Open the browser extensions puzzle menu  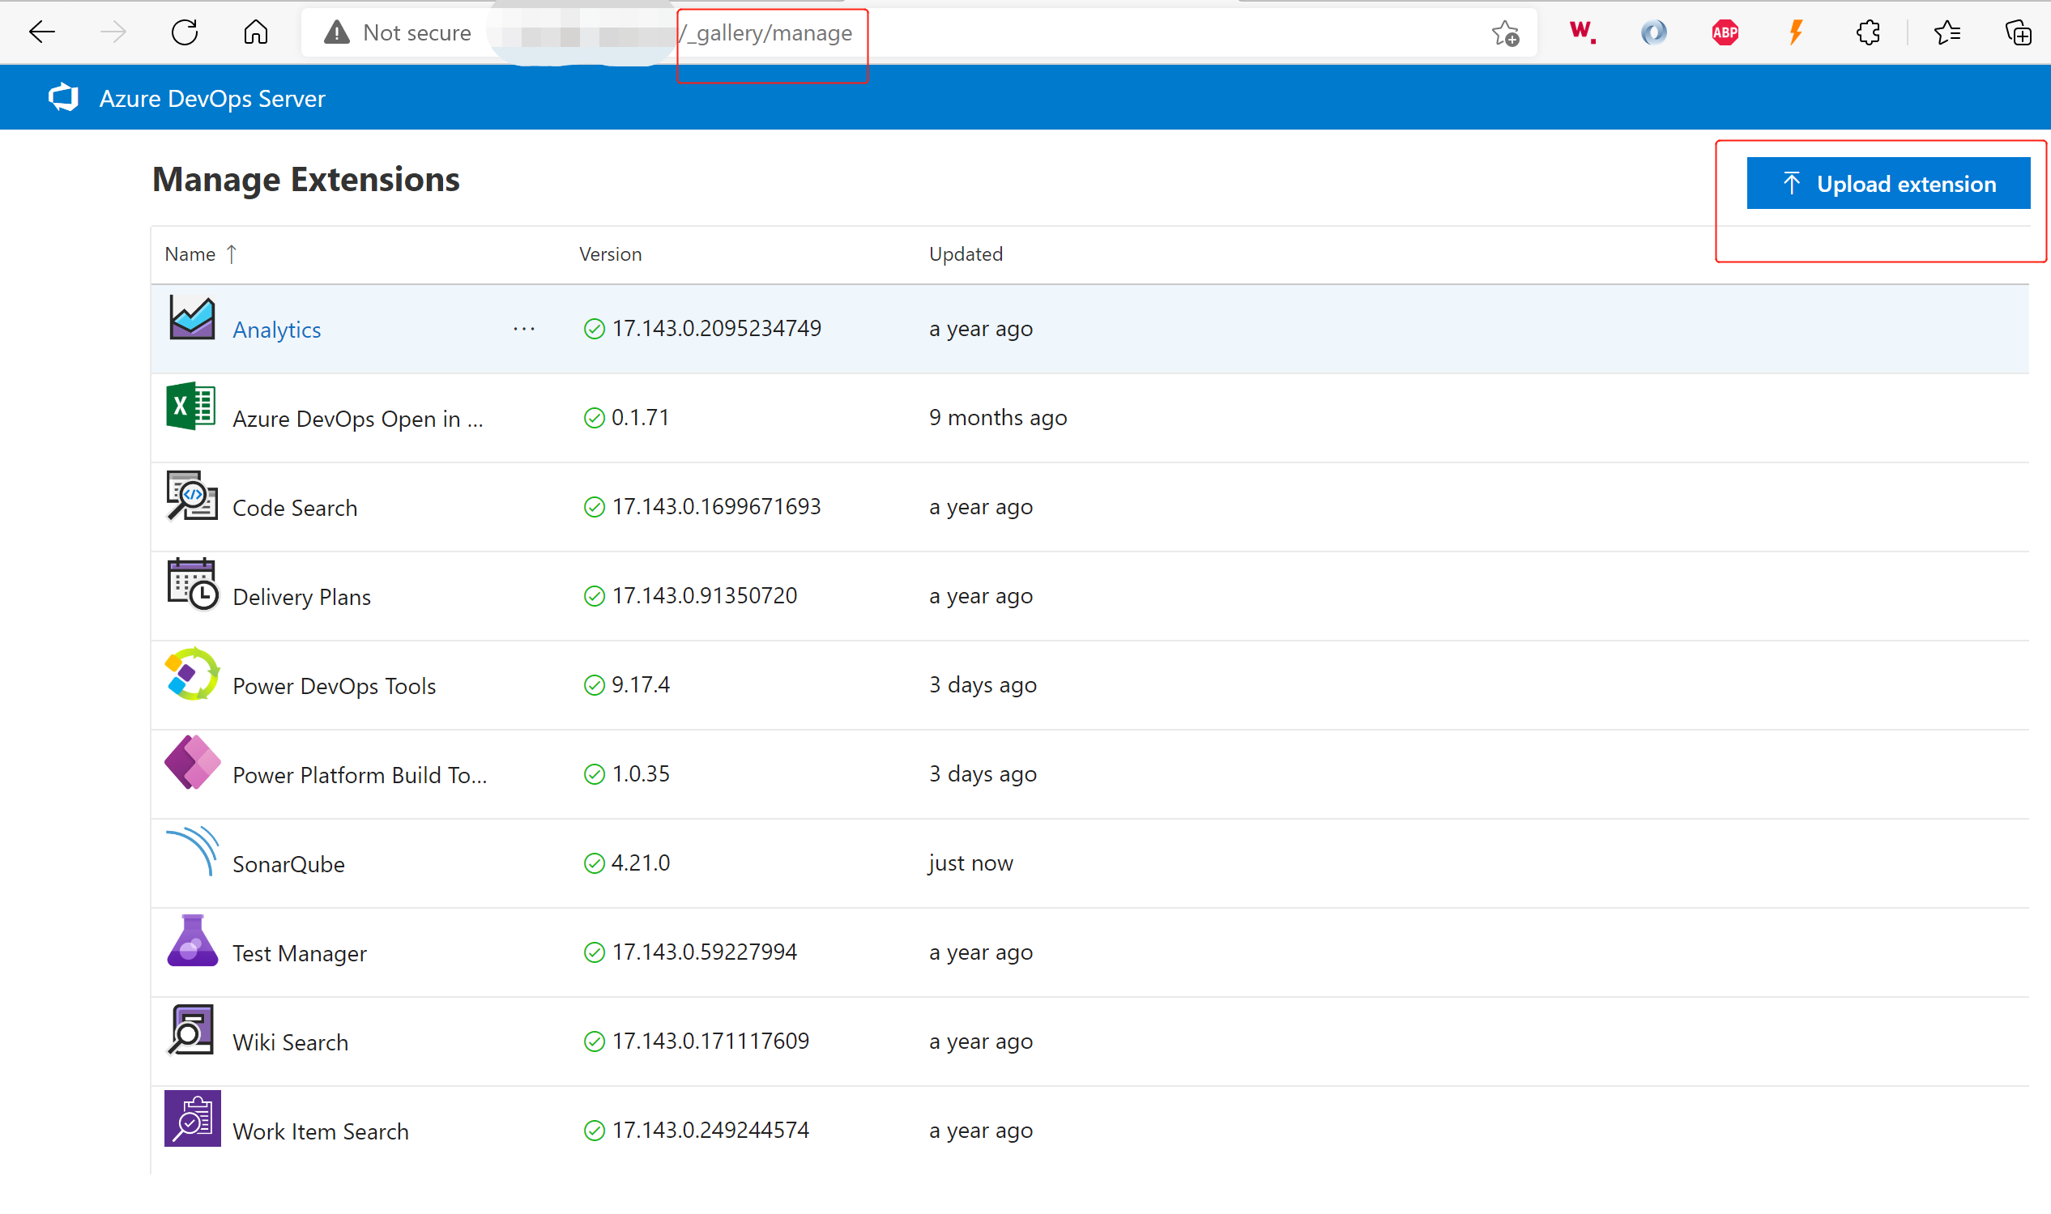(x=1868, y=32)
